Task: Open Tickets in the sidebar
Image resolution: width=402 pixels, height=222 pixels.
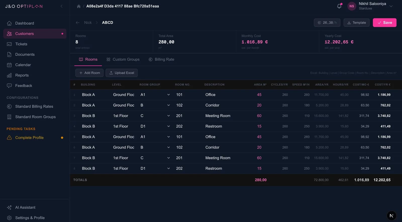Action: point(35,44)
